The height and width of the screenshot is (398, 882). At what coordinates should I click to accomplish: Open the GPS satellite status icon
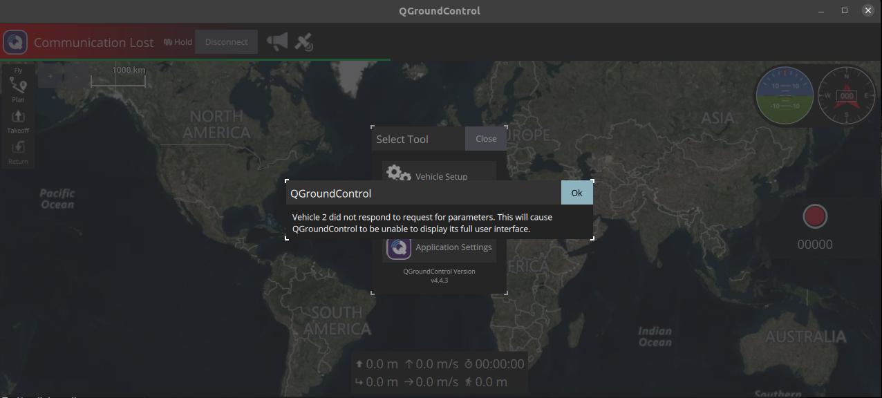coord(303,42)
